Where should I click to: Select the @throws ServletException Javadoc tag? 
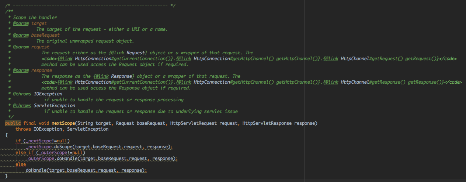[x=23, y=106]
